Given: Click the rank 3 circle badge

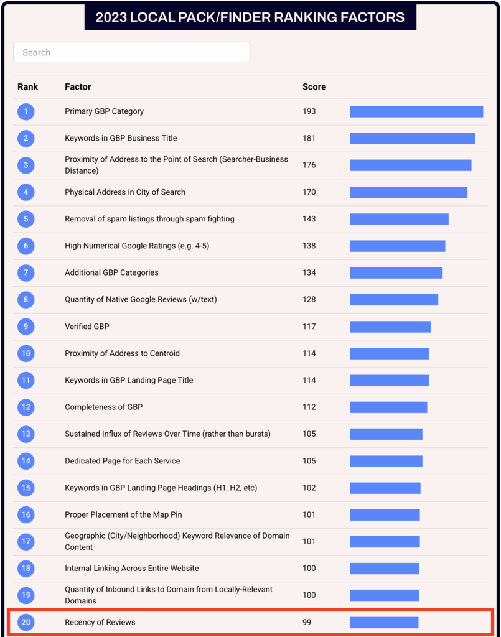Looking at the screenshot, I should point(26,165).
